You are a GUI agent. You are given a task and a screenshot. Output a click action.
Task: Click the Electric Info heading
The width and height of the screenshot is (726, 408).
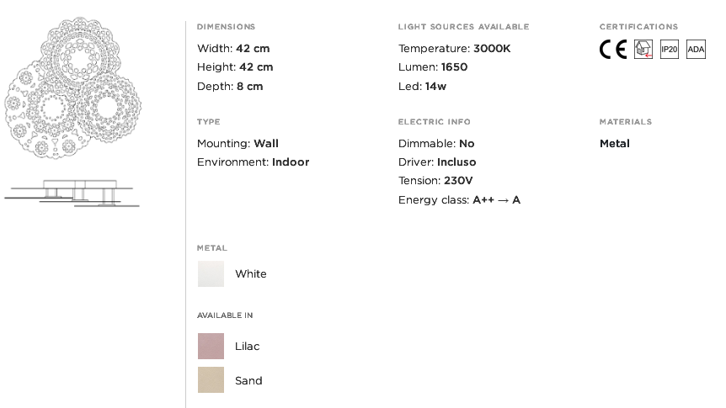point(435,122)
